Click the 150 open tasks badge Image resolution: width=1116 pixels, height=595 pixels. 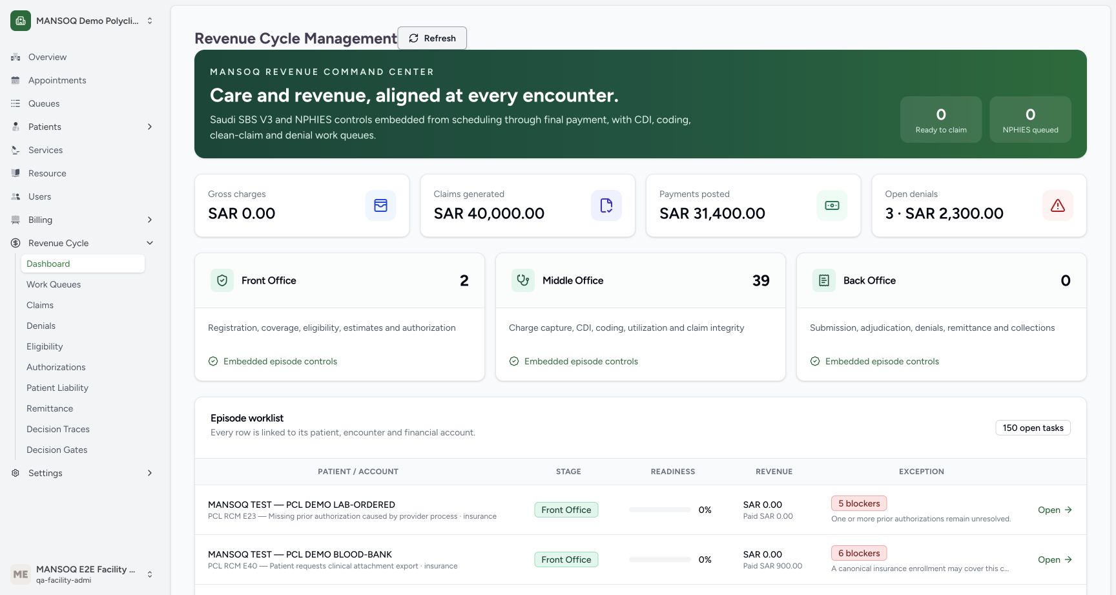click(1033, 428)
